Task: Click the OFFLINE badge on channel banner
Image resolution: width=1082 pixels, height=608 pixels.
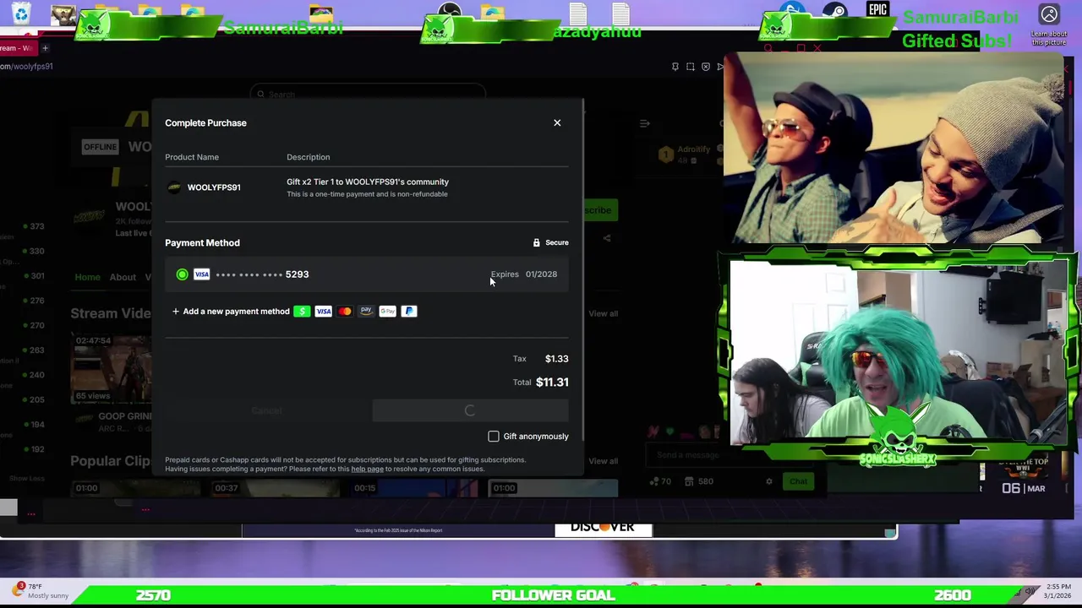Action: tap(100, 147)
